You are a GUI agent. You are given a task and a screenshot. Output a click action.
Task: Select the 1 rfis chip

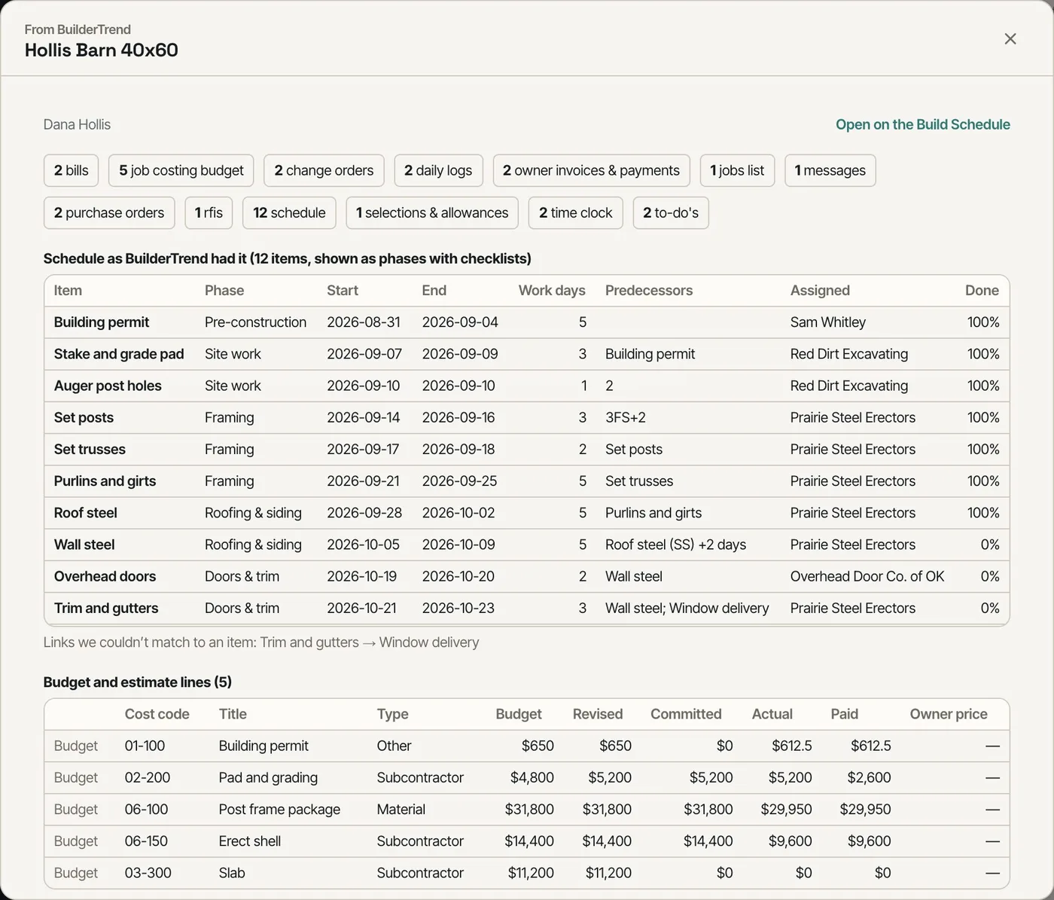[x=209, y=212]
